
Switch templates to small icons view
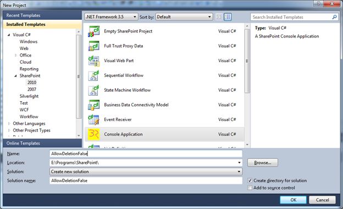coord(219,17)
